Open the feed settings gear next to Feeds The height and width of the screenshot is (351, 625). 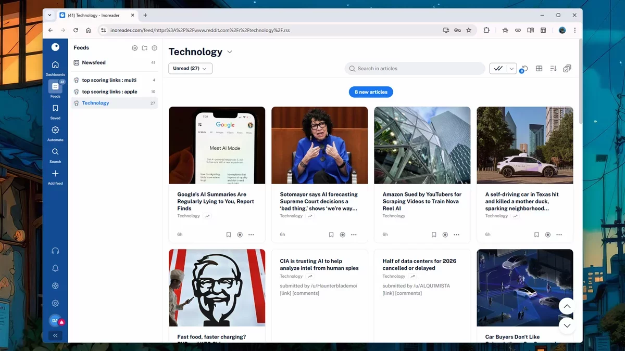pyautogui.click(x=134, y=48)
